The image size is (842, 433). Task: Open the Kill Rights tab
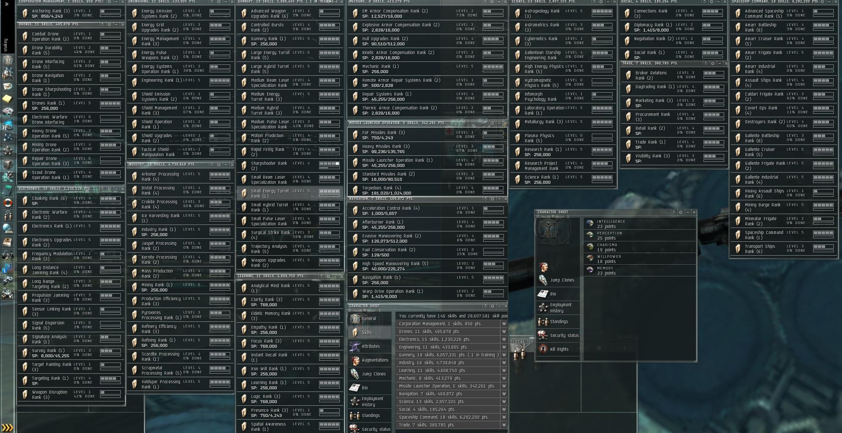[x=558, y=350]
